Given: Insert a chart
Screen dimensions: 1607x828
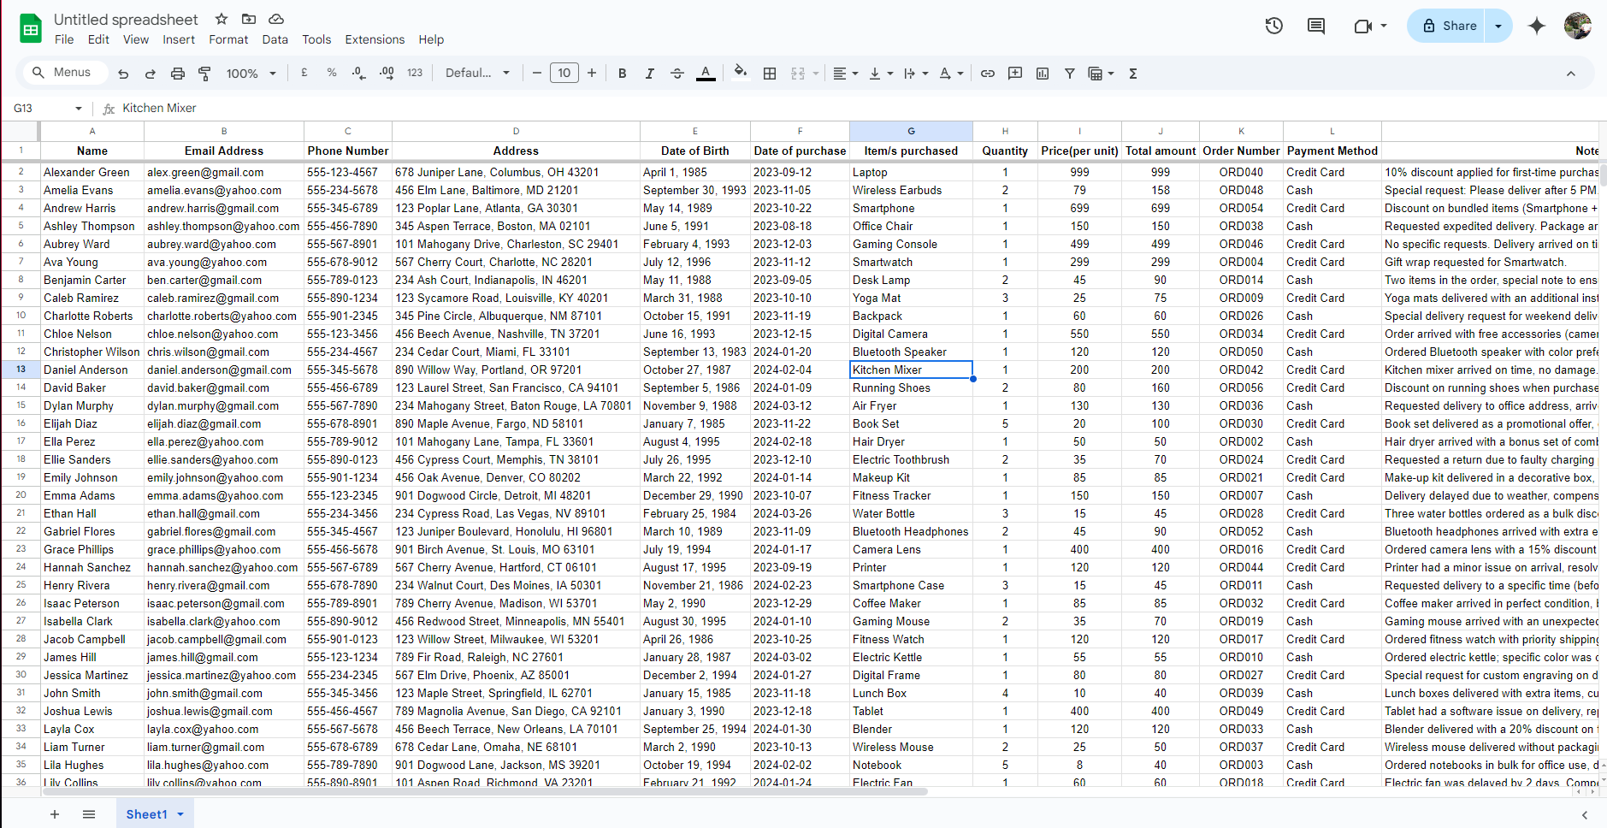Looking at the screenshot, I should [x=1043, y=74].
